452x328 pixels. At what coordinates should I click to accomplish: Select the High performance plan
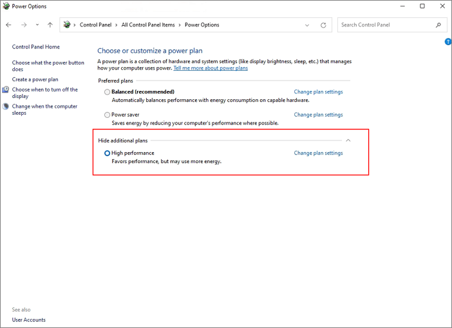108,153
